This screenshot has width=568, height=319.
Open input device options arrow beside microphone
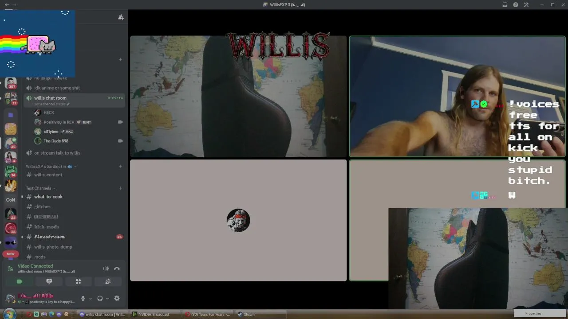(x=90, y=299)
